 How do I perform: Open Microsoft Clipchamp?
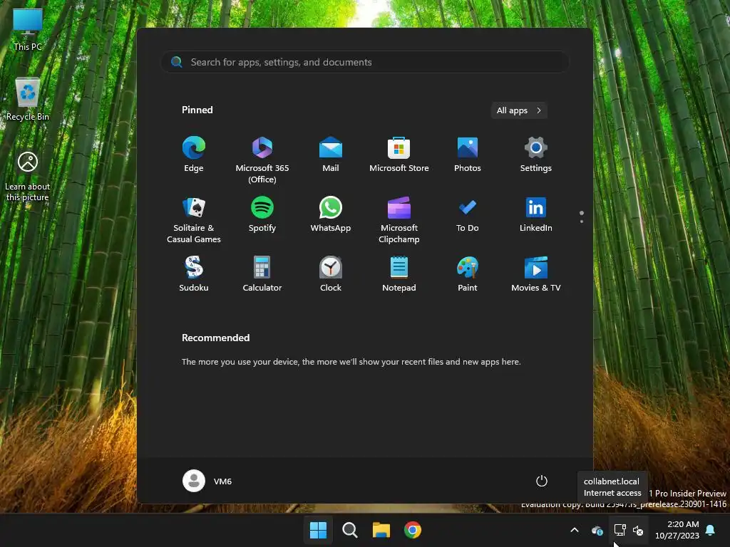click(x=399, y=220)
